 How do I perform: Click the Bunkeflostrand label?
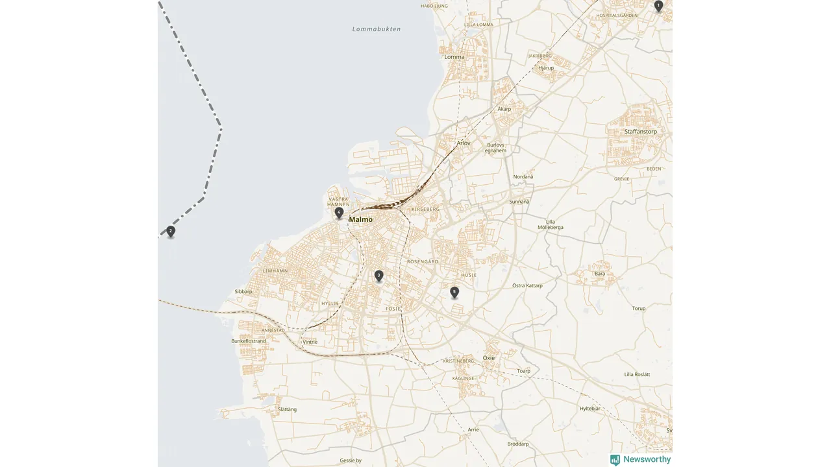coord(249,341)
